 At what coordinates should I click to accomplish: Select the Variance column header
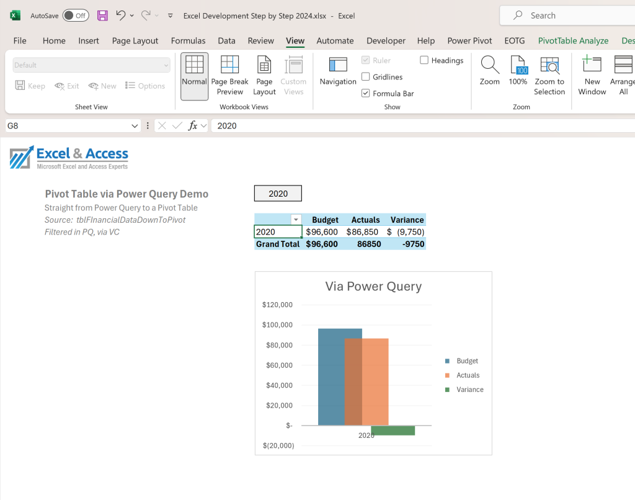(x=407, y=220)
